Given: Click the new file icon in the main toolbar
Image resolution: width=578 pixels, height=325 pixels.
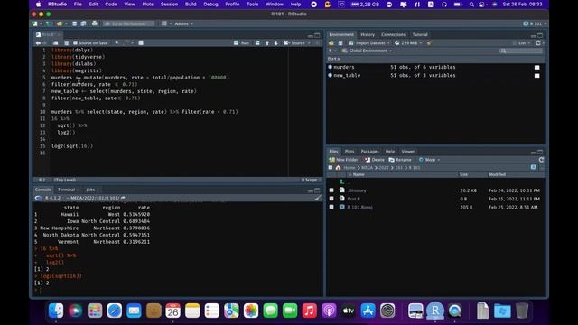Looking at the screenshot, I should 34,24.
